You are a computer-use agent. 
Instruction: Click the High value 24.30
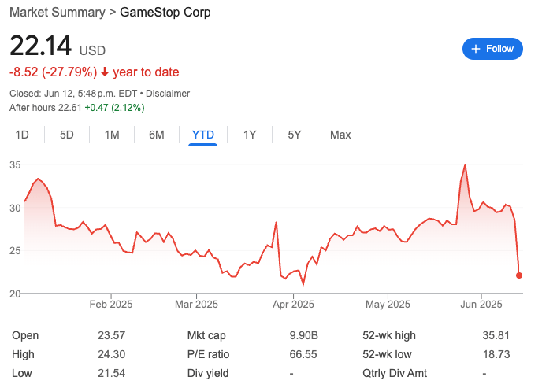click(111, 354)
